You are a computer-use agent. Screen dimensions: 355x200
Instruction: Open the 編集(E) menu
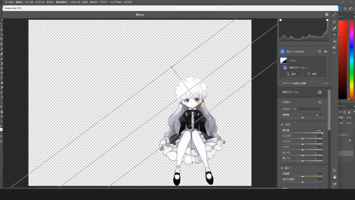click(x=19, y=2)
